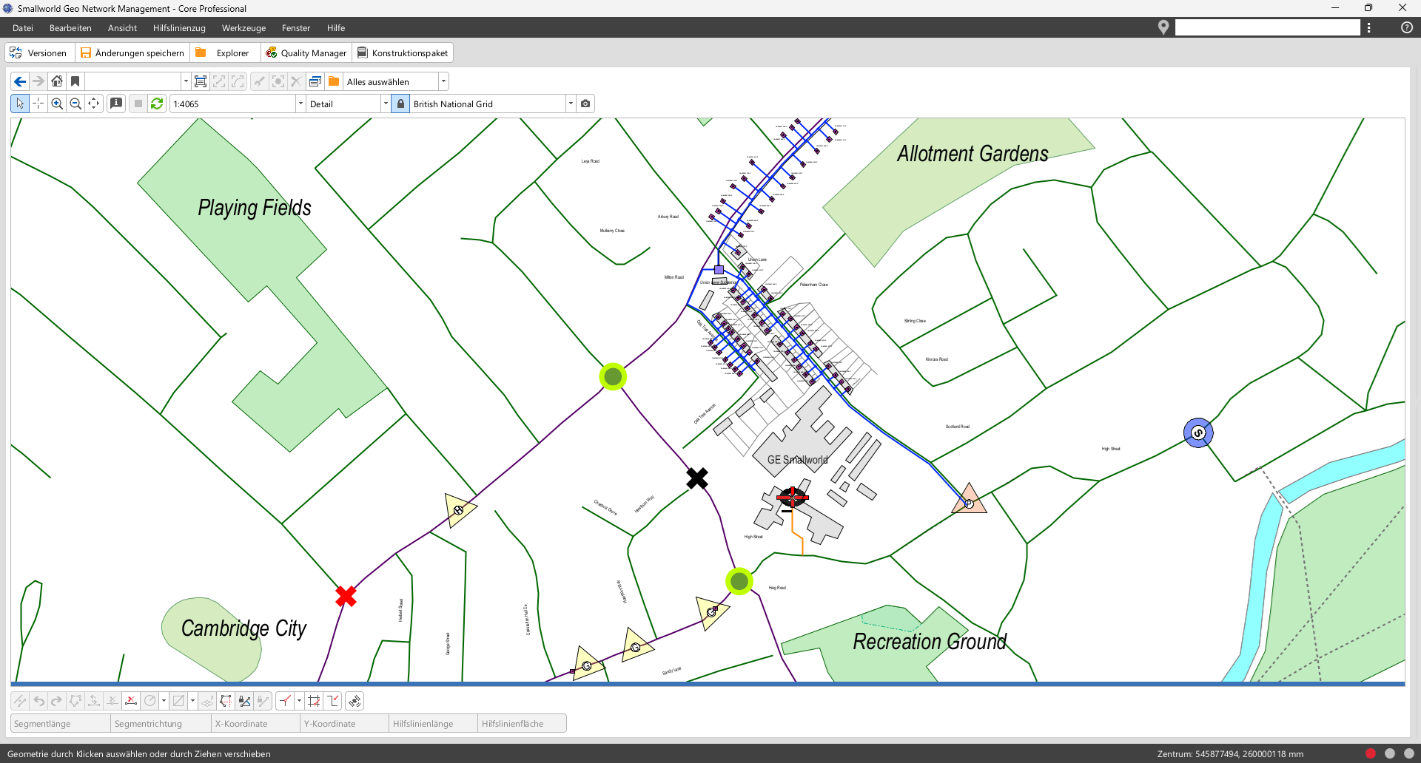Click the green circle node near map center
Viewport: 1421px width, 763px height.
tap(613, 377)
